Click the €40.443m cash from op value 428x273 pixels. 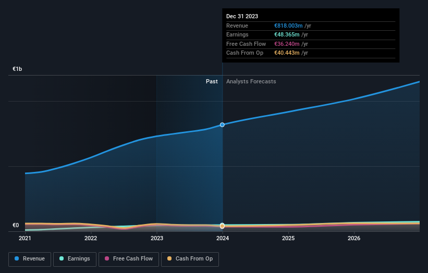pyautogui.click(x=287, y=53)
